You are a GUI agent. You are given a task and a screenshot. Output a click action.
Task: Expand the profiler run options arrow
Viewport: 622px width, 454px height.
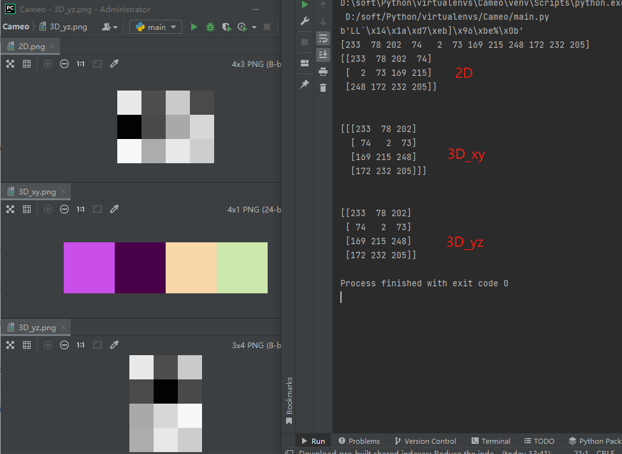tap(254, 27)
